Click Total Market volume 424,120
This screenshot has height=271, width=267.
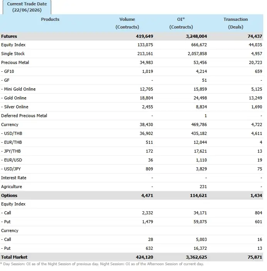coord(144,258)
